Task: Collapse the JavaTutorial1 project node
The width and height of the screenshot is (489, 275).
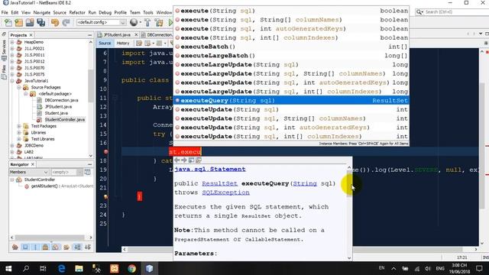Action: point(12,81)
